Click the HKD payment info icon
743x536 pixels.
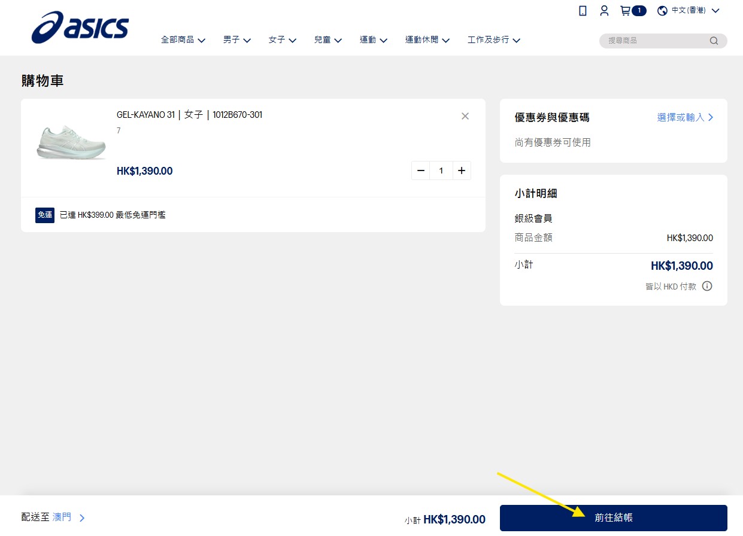click(707, 286)
